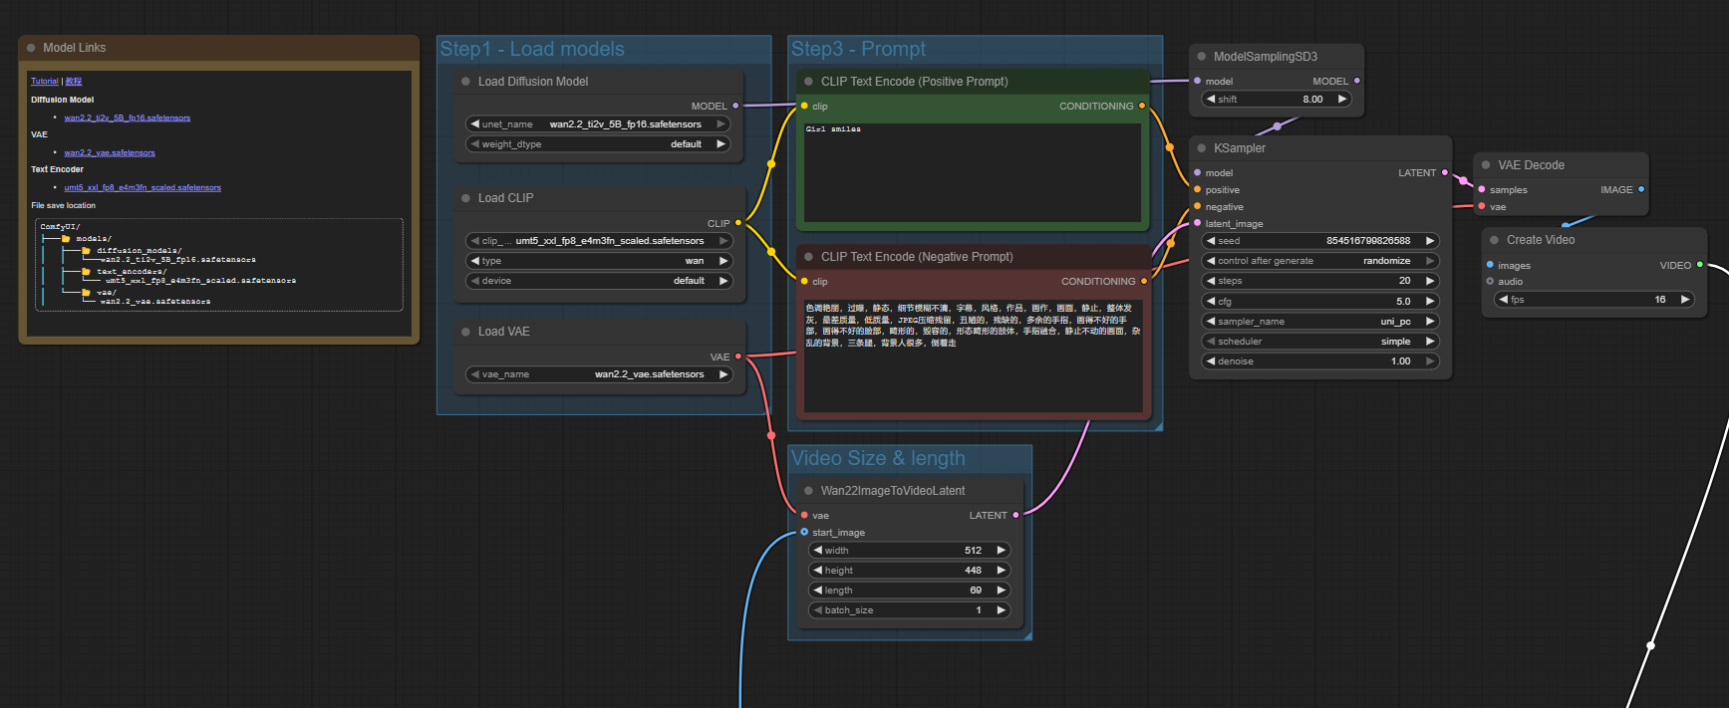Collapse the ModelSamplingSD3 node
The image size is (1729, 708).
pyautogui.click(x=1201, y=57)
